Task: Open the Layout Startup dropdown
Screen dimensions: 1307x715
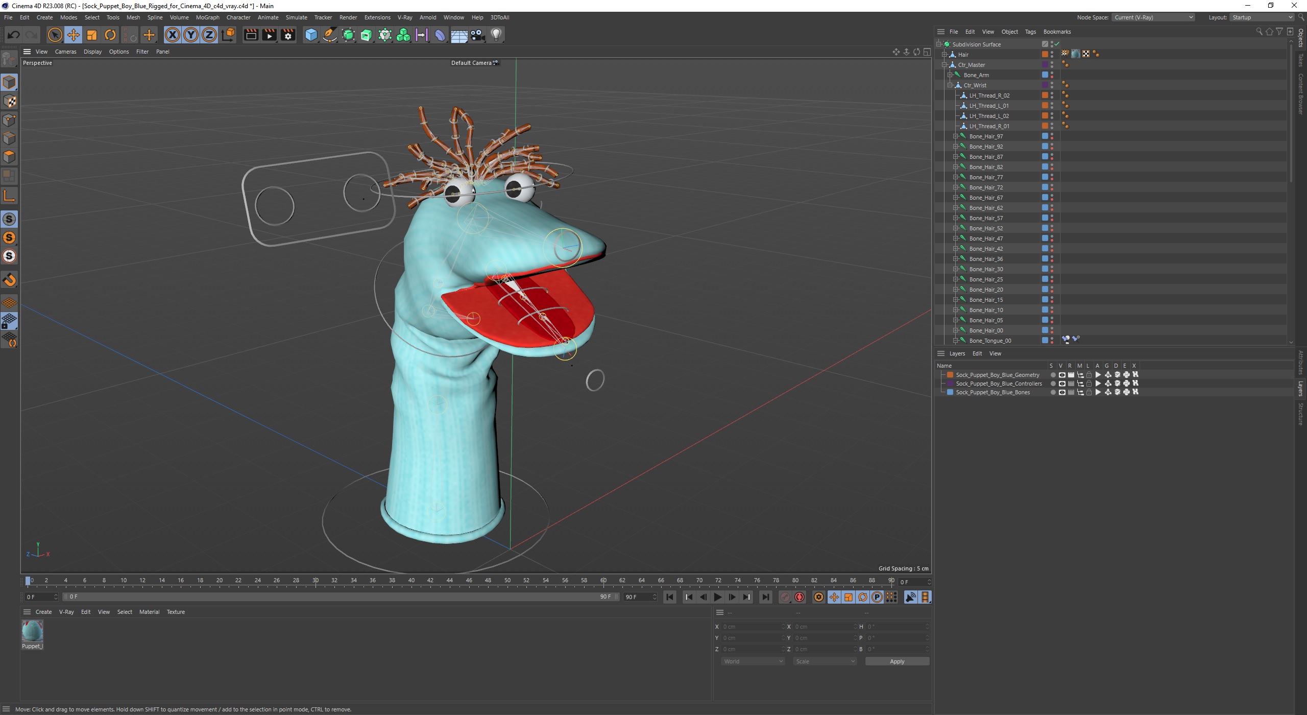Action: (1262, 17)
